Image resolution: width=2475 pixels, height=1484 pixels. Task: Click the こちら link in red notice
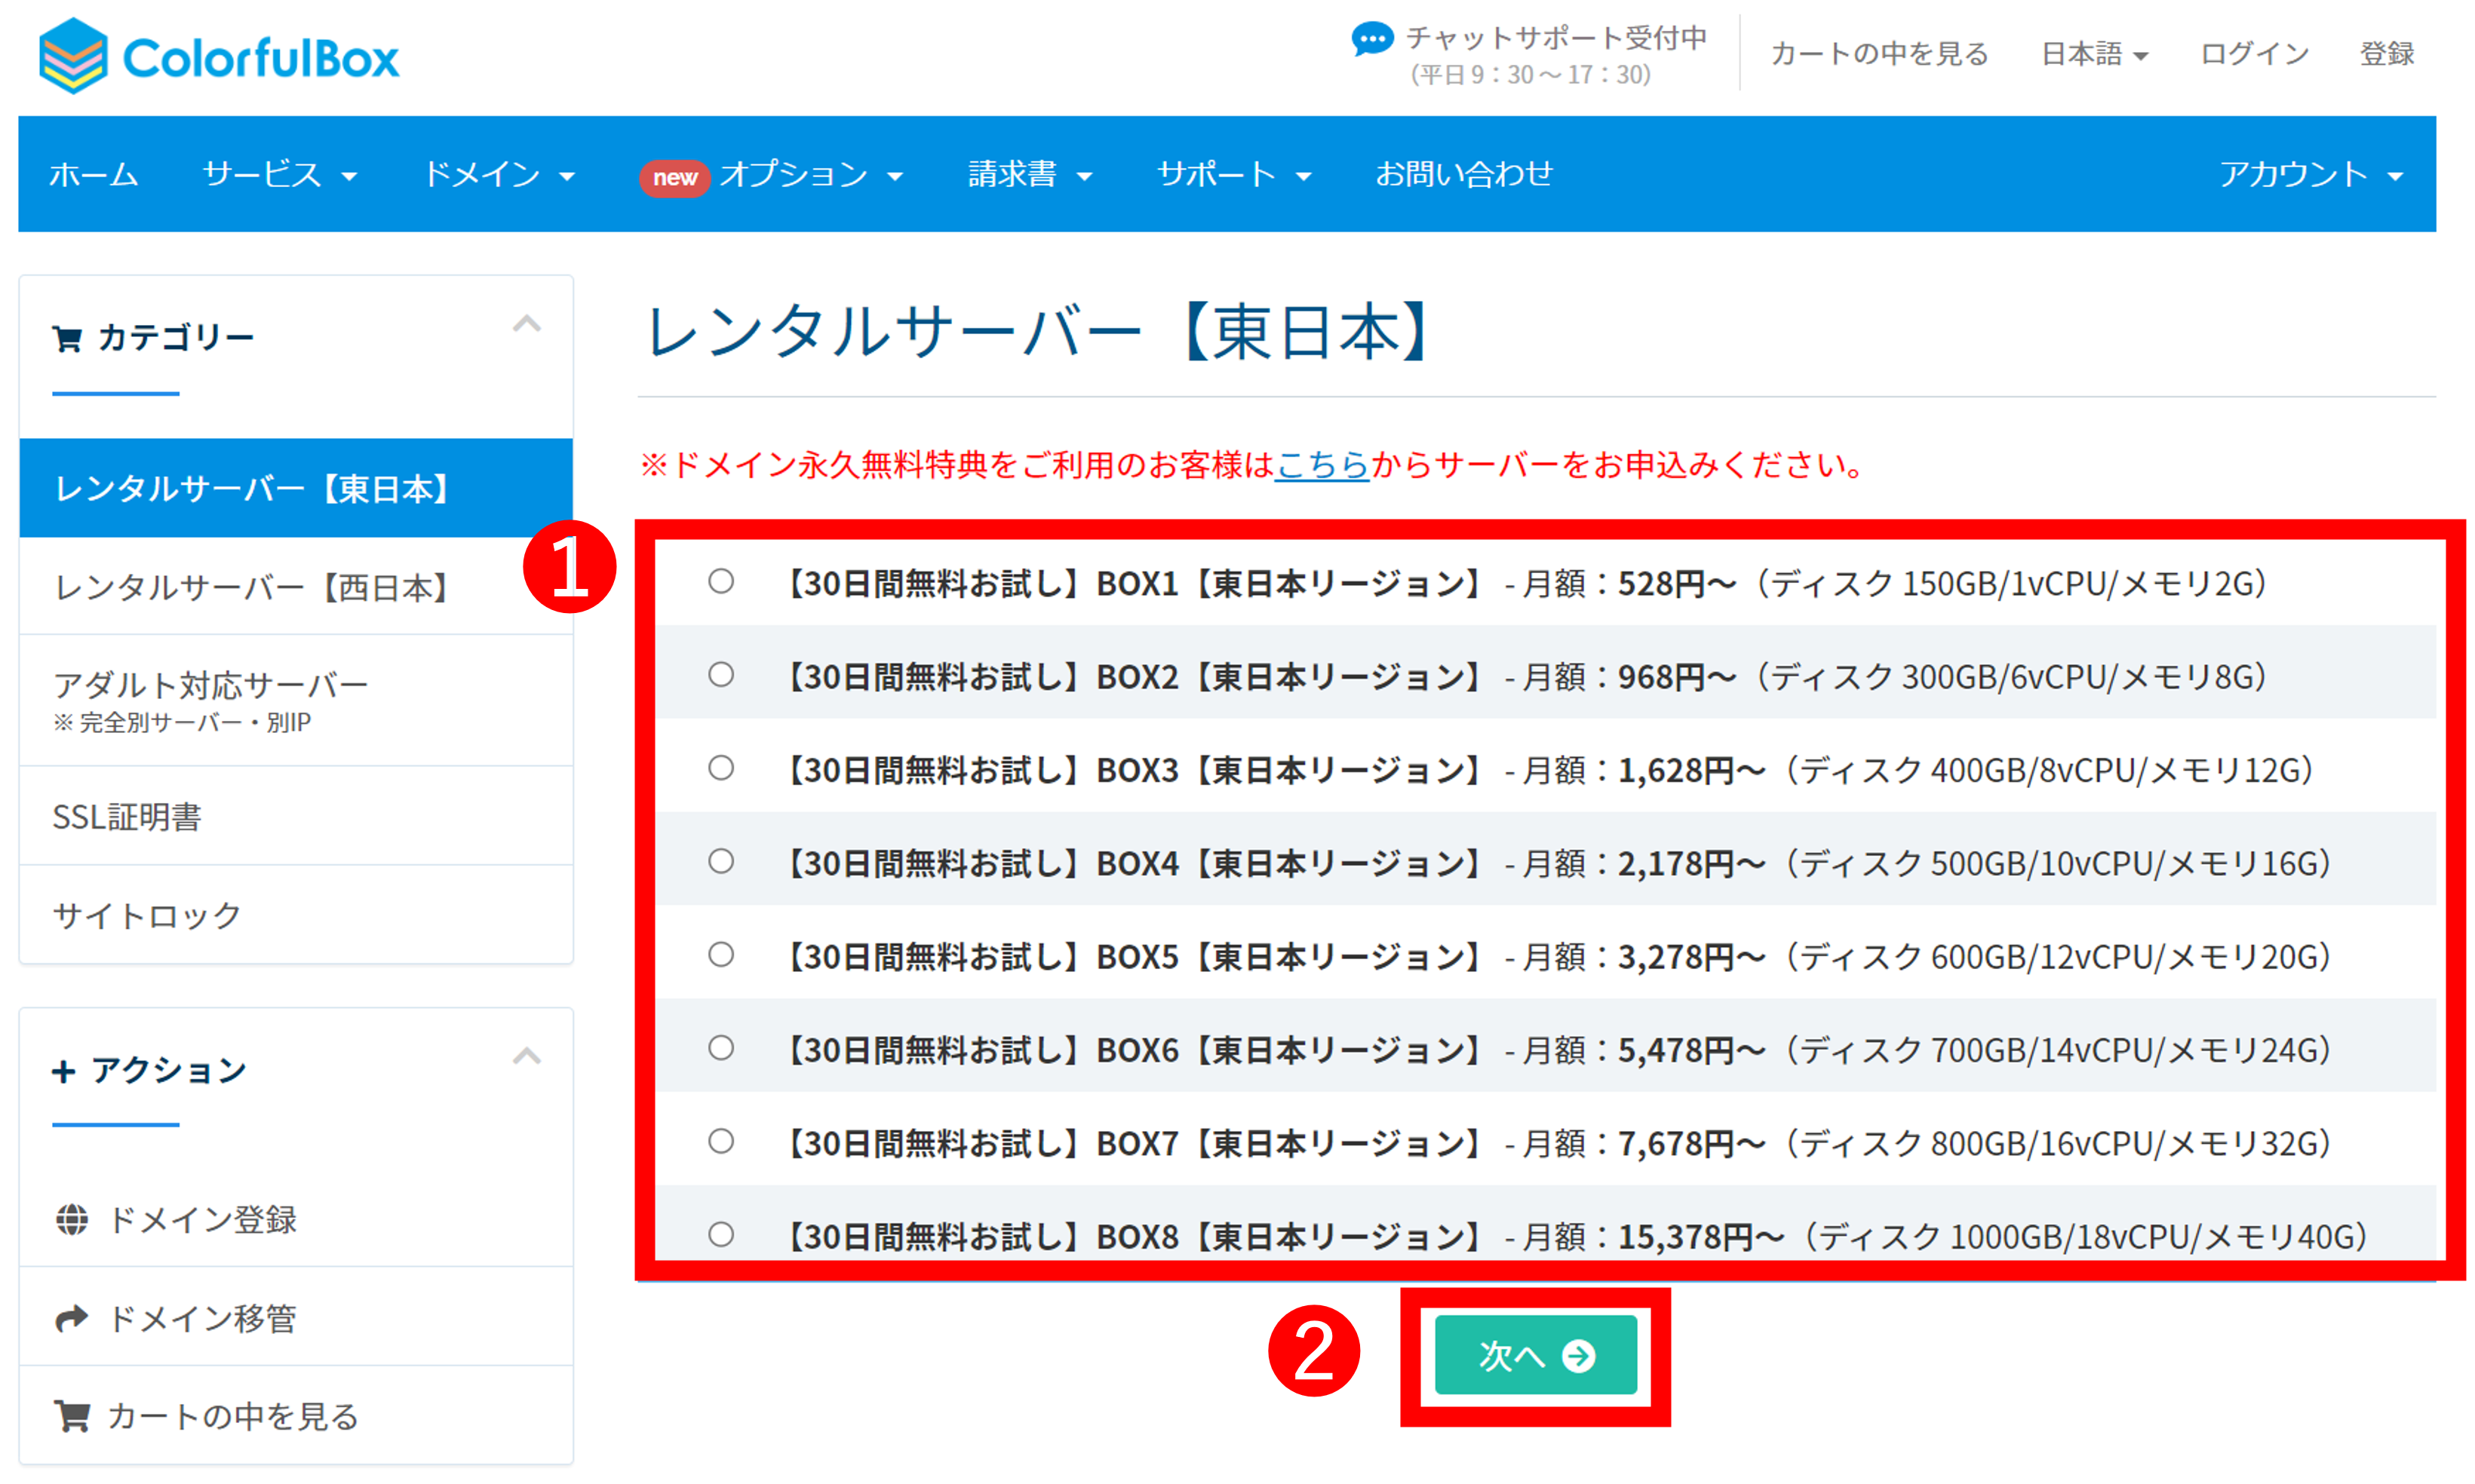[1321, 465]
